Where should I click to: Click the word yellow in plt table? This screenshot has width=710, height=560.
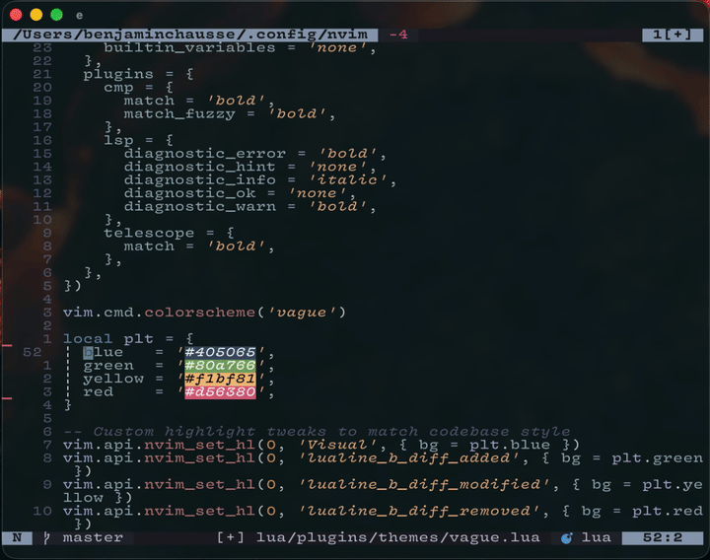click(x=113, y=379)
